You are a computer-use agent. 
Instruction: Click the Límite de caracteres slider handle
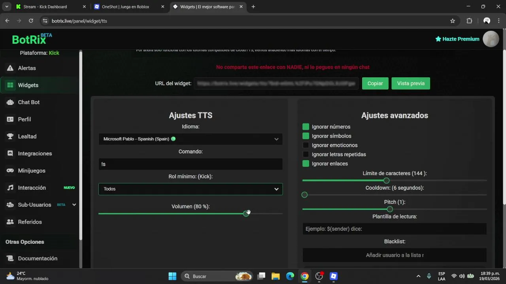(387, 180)
